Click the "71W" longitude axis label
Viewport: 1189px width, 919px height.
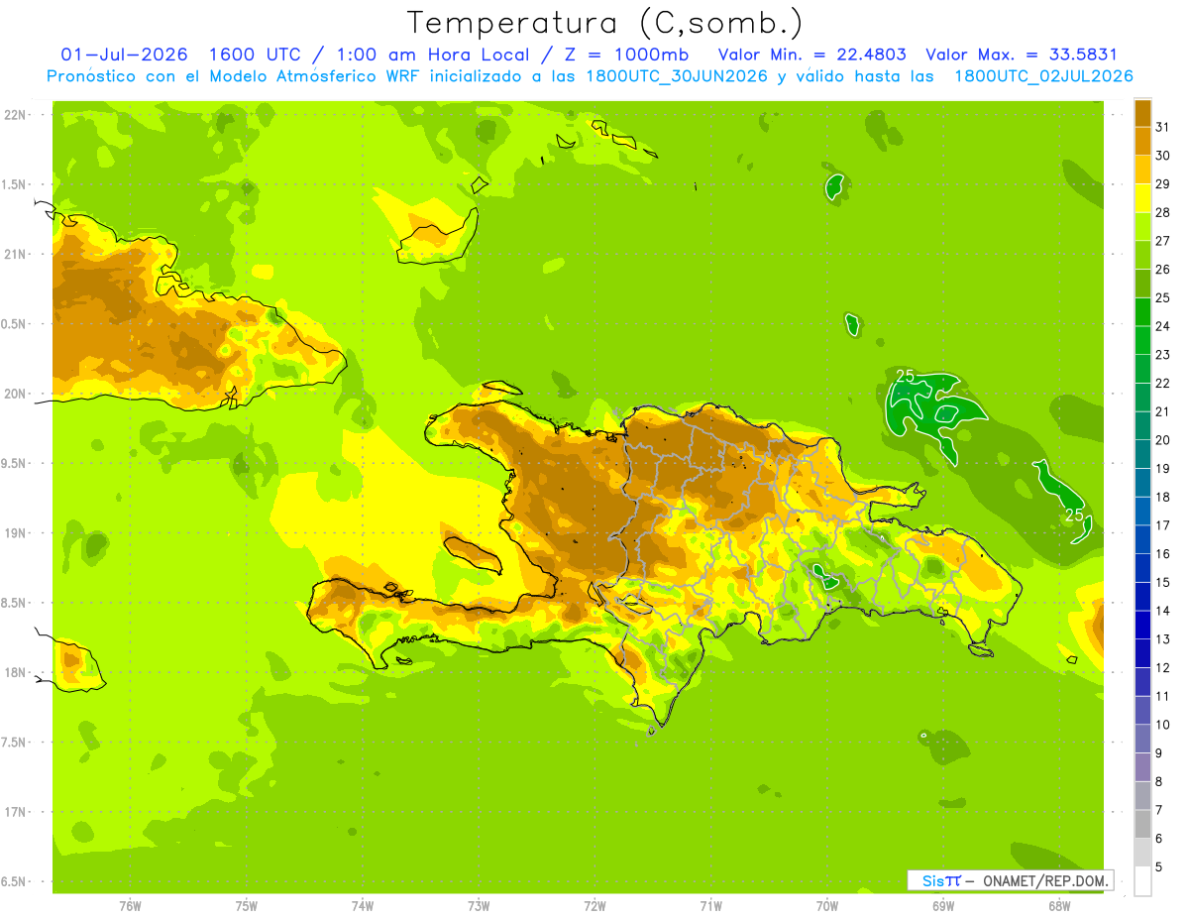(x=710, y=906)
